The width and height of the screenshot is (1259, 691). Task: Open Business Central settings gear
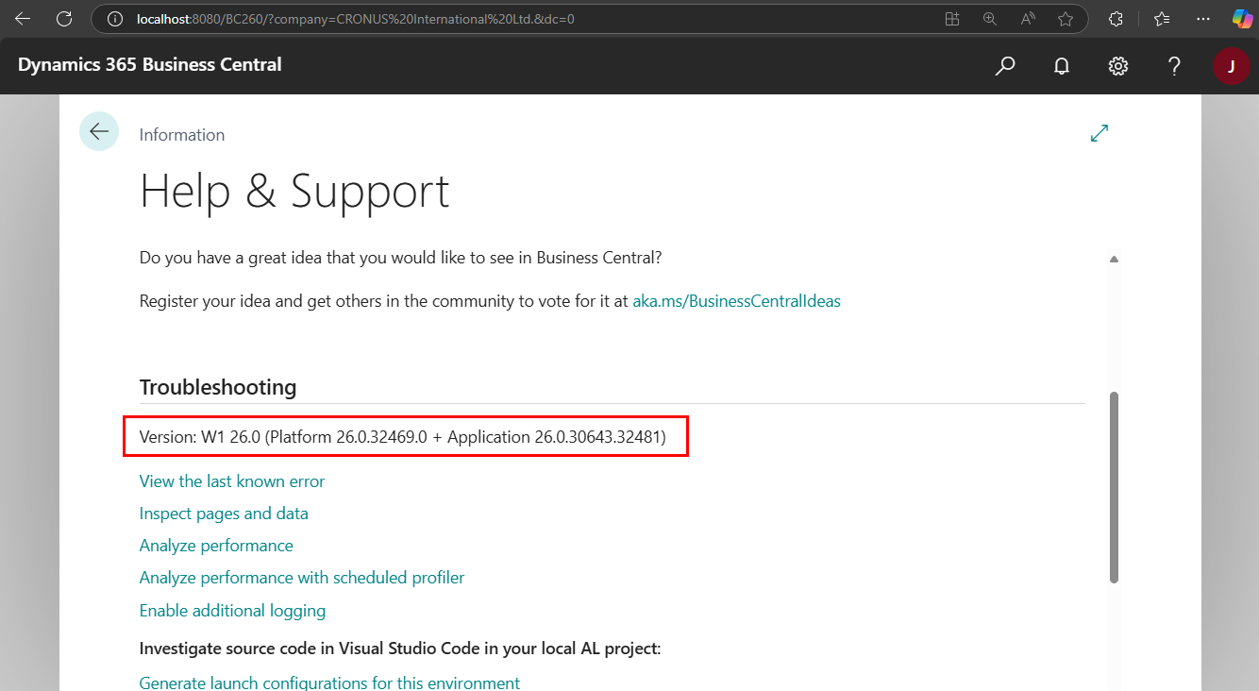1117,65
